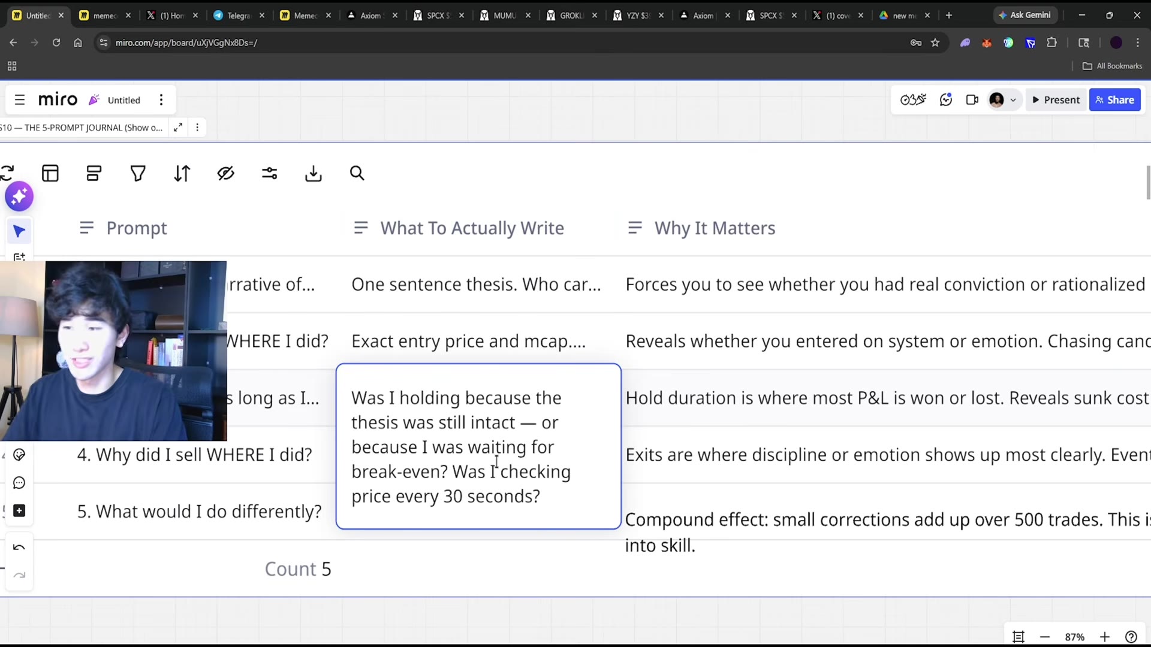
Task: Click the group rows card icon
Action: click(94, 174)
